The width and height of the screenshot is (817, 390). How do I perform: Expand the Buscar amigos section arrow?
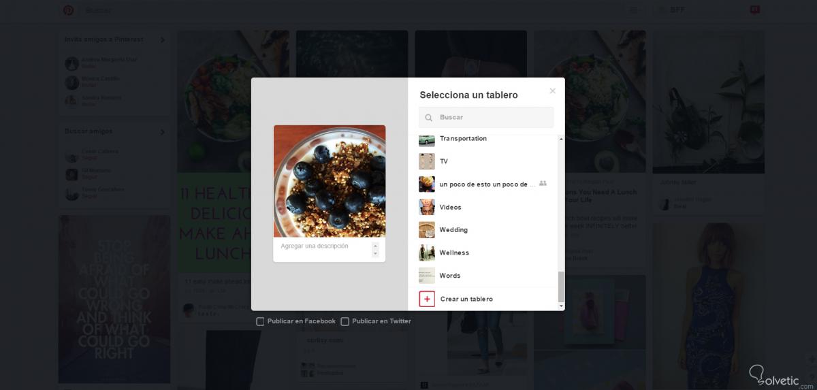coord(162,132)
